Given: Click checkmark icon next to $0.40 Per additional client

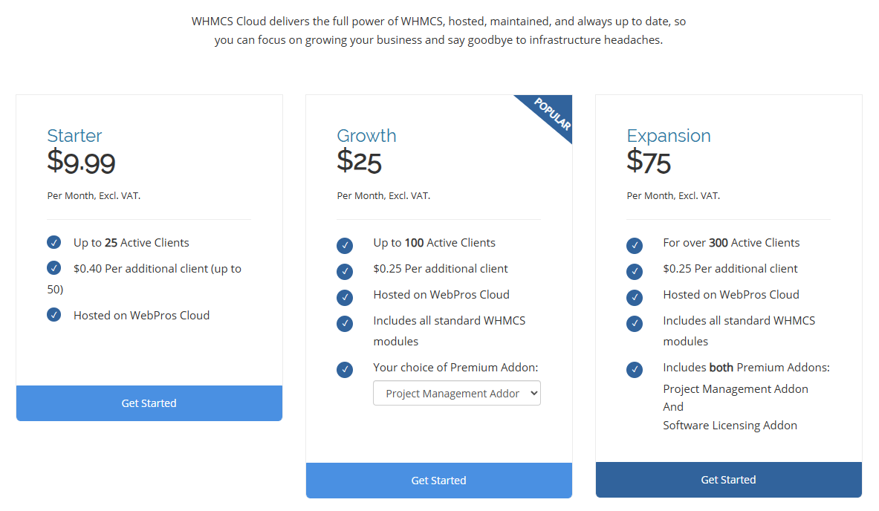Looking at the screenshot, I should click(53, 268).
